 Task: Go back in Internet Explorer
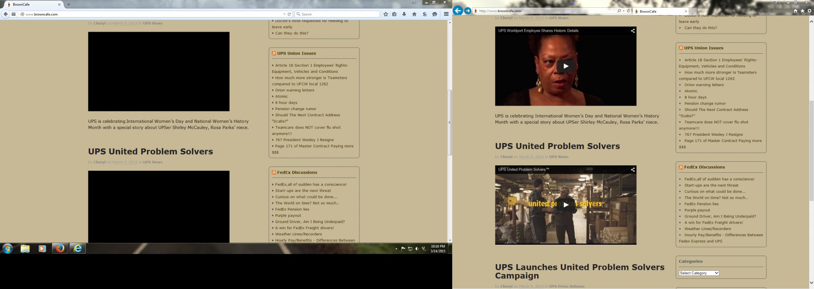tap(458, 11)
